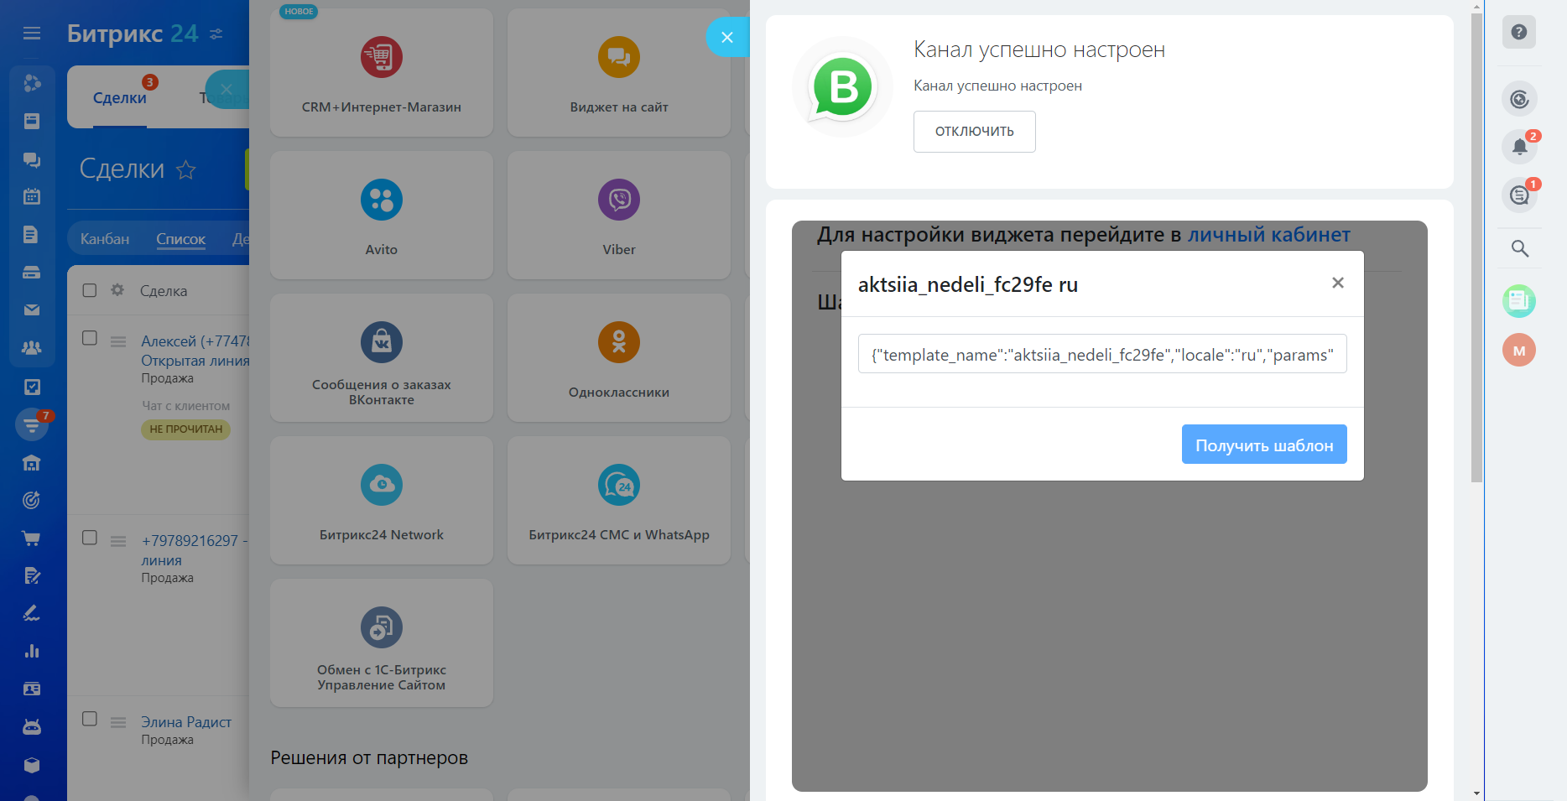Viewport: 1567px width, 801px height.
Task: Open Битрикс 24 logo settings switcher
Action: [216, 34]
